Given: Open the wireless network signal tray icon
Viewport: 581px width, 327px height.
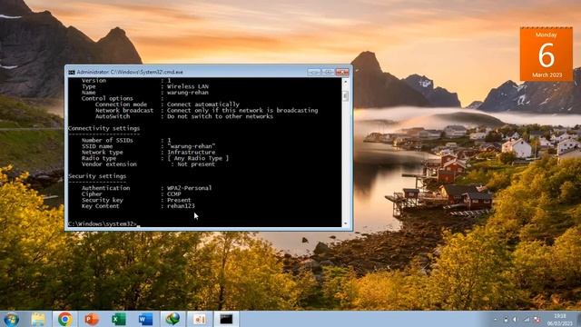Looking at the screenshot, I should point(527,319).
